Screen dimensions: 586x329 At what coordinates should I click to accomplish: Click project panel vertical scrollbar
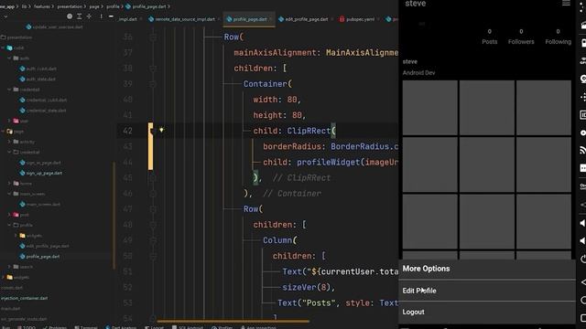(114, 216)
